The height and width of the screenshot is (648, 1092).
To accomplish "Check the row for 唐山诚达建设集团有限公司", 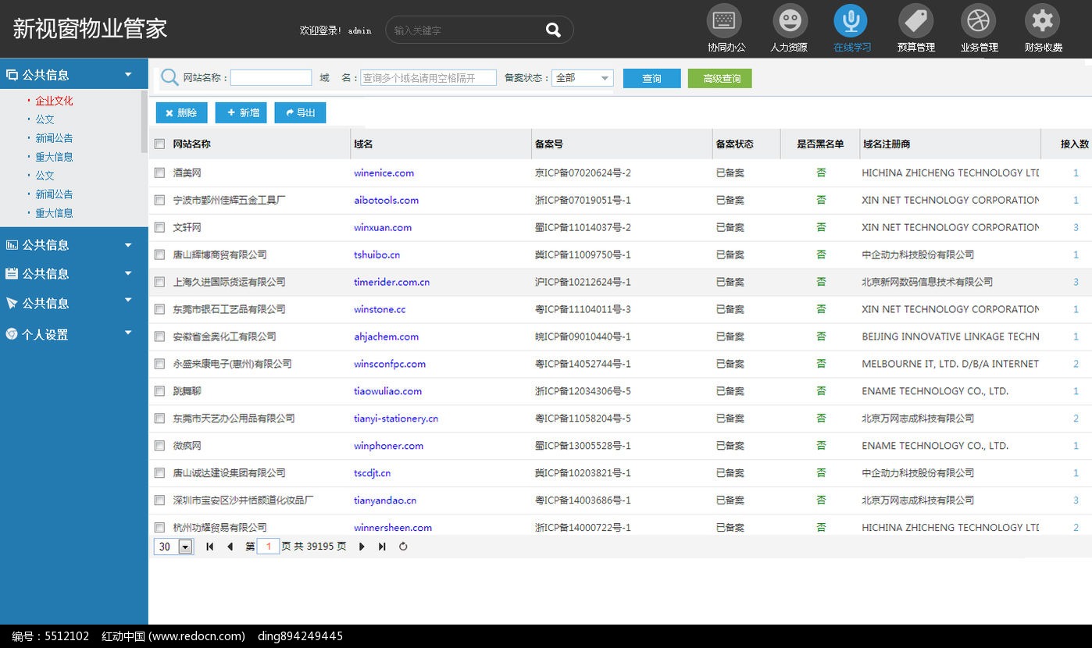I will tap(160, 473).
